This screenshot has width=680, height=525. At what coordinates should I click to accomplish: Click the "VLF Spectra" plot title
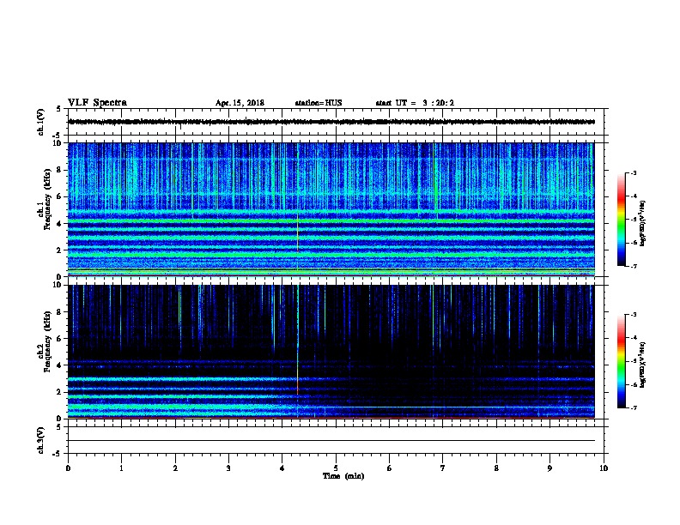[x=97, y=103]
